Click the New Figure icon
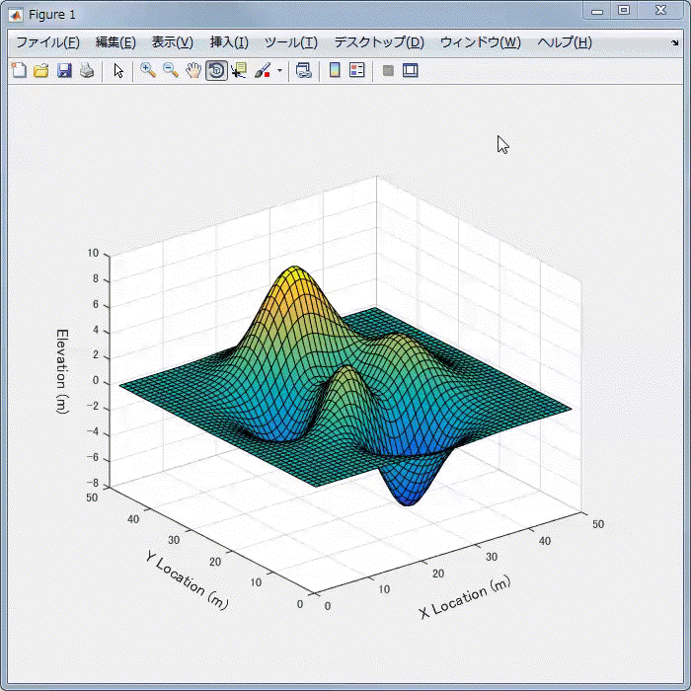 18,71
